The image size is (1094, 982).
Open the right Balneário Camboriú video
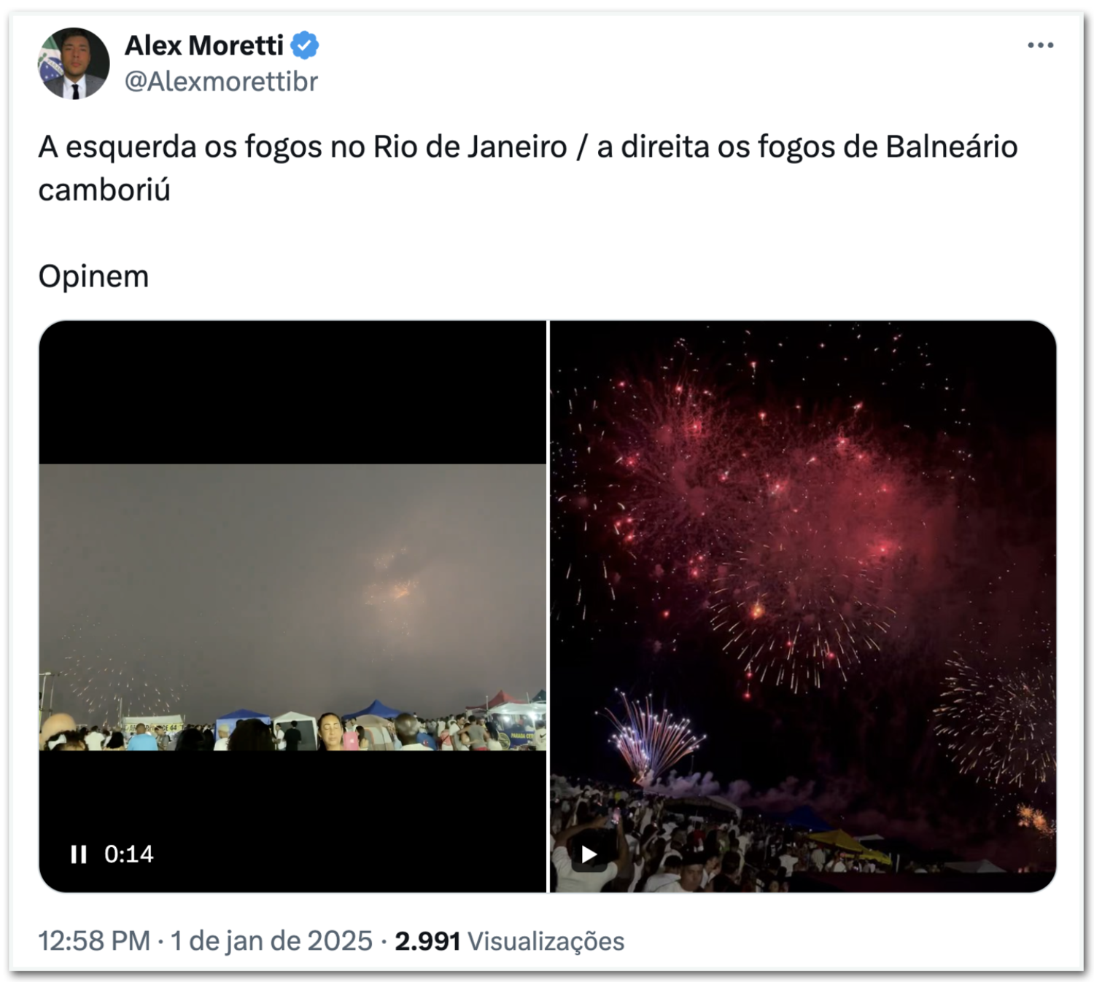click(803, 607)
